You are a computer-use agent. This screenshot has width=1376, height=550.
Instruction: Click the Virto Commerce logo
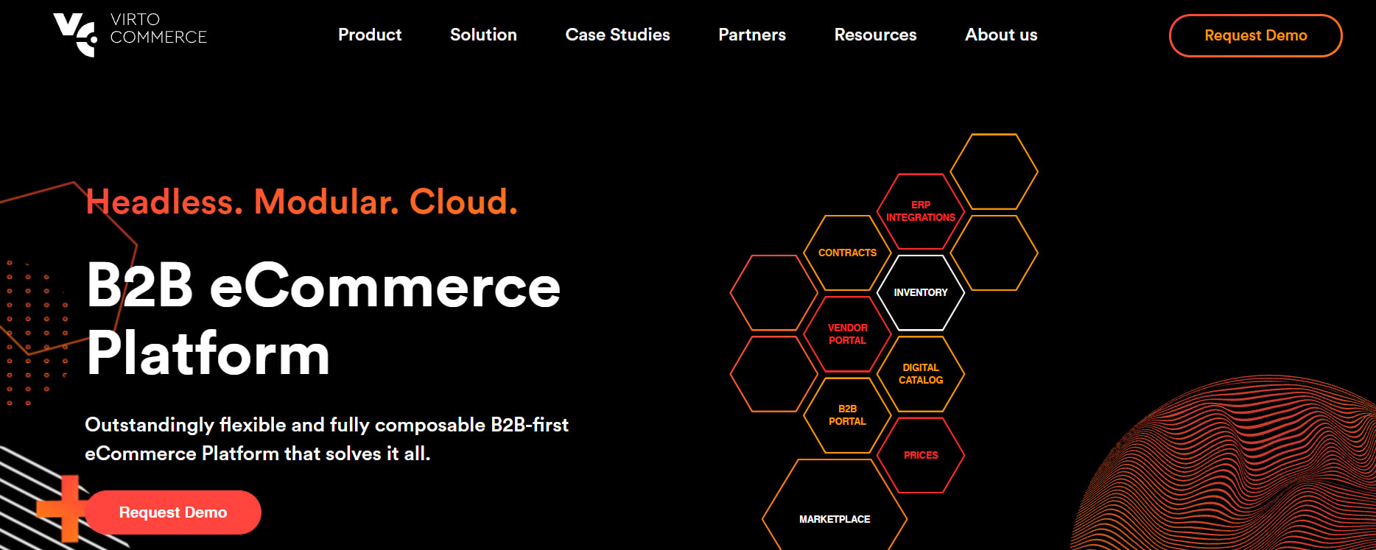pyautogui.click(x=130, y=34)
